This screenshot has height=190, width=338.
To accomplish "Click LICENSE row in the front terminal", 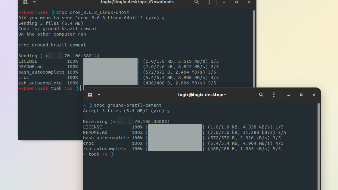I will click(x=183, y=127).
